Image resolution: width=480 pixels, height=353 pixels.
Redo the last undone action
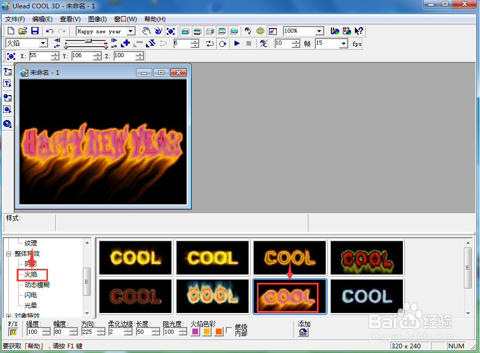pos(62,31)
